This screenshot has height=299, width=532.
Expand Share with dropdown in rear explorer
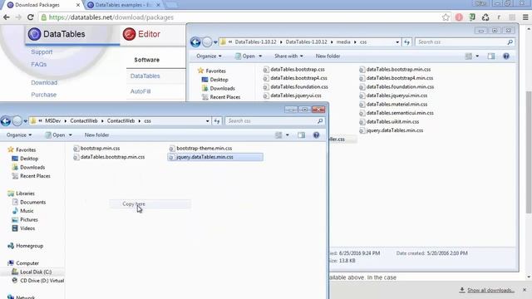point(288,56)
